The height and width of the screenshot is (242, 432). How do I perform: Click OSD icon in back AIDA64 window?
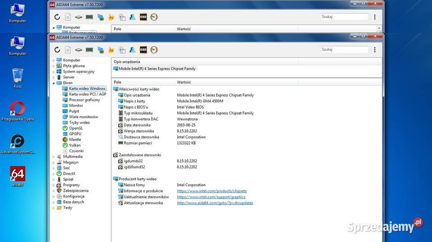tap(143, 17)
